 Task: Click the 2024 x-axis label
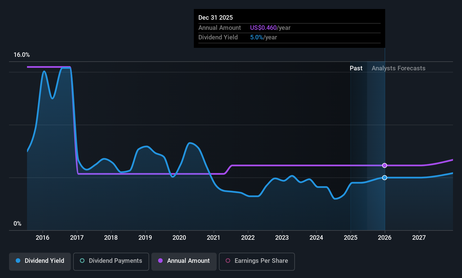point(316,238)
